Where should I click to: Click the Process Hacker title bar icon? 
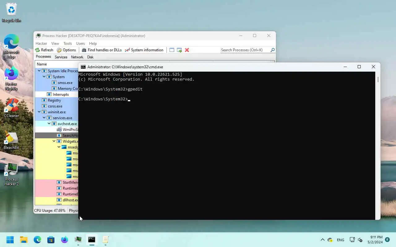38,36
